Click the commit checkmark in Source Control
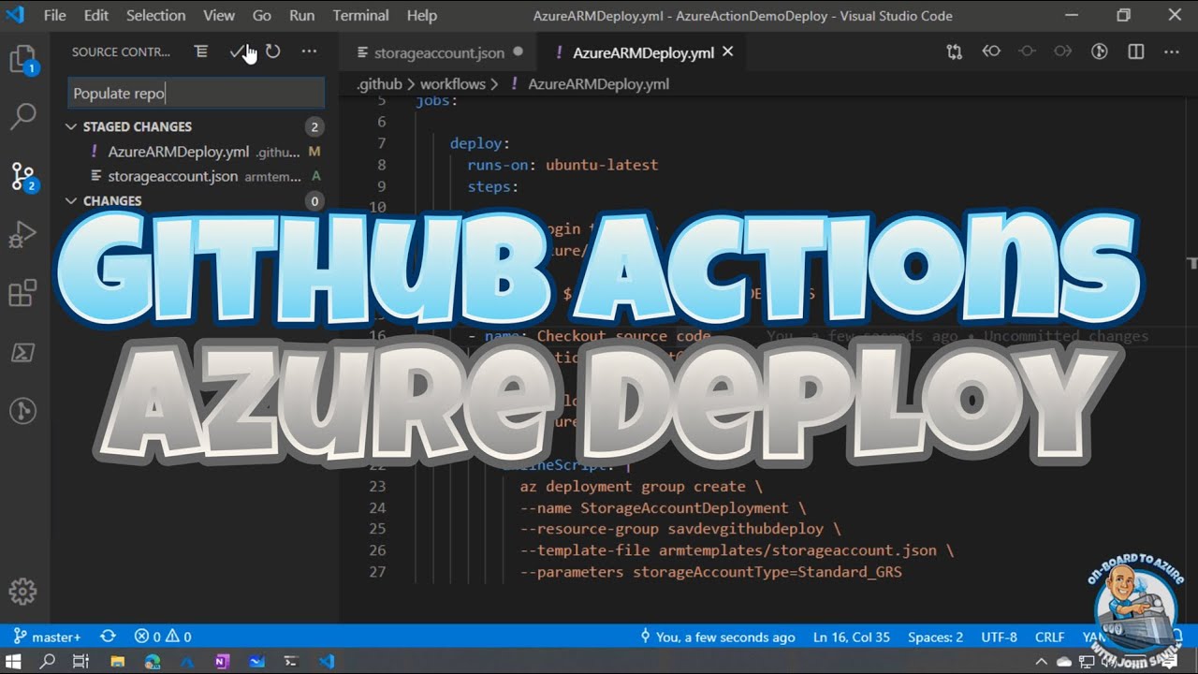Screen dimensions: 1198x674 (237, 51)
